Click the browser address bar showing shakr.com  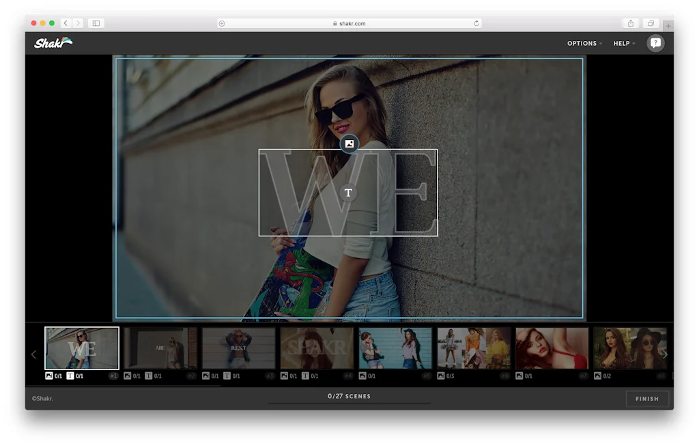pyautogui.click(x=349, y=23)
